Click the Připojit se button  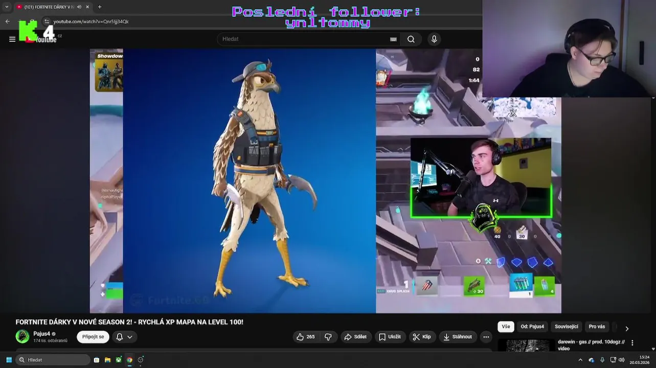93,337
